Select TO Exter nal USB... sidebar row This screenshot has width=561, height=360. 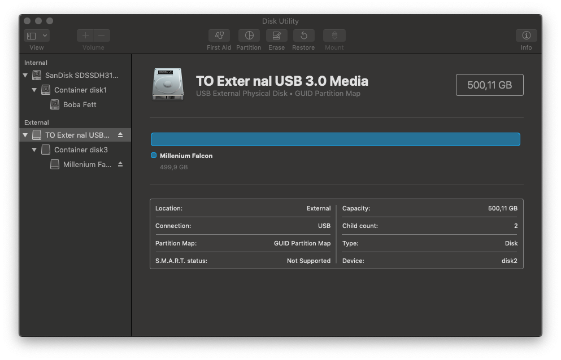point(75,135)
